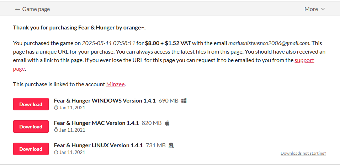Download Fear & Hunger MAC version
The image size is (340, 165).
click(x=31, y=127)
